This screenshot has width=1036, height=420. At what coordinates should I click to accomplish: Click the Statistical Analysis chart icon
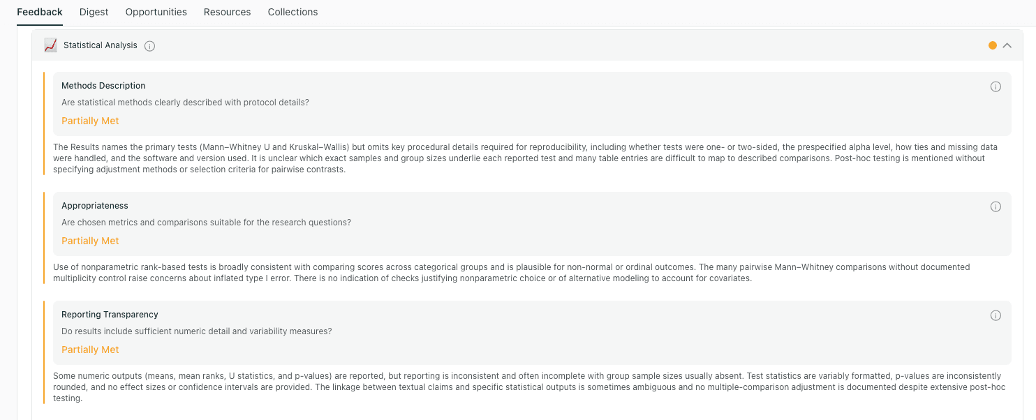click(x=51, y=45)
